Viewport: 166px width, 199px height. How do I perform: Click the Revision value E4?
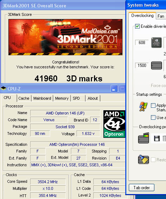click(x=118, y=158)
